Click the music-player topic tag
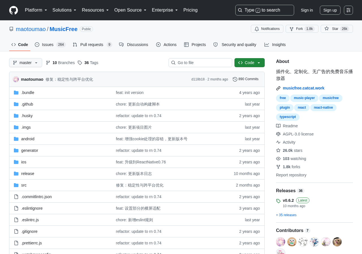The width and height of the screenshot is (362, 254). pyautogui.click(x=304, y=98)
